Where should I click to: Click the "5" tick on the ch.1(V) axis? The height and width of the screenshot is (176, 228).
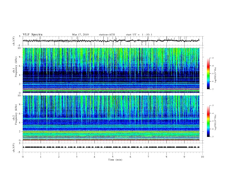point(20,36)
